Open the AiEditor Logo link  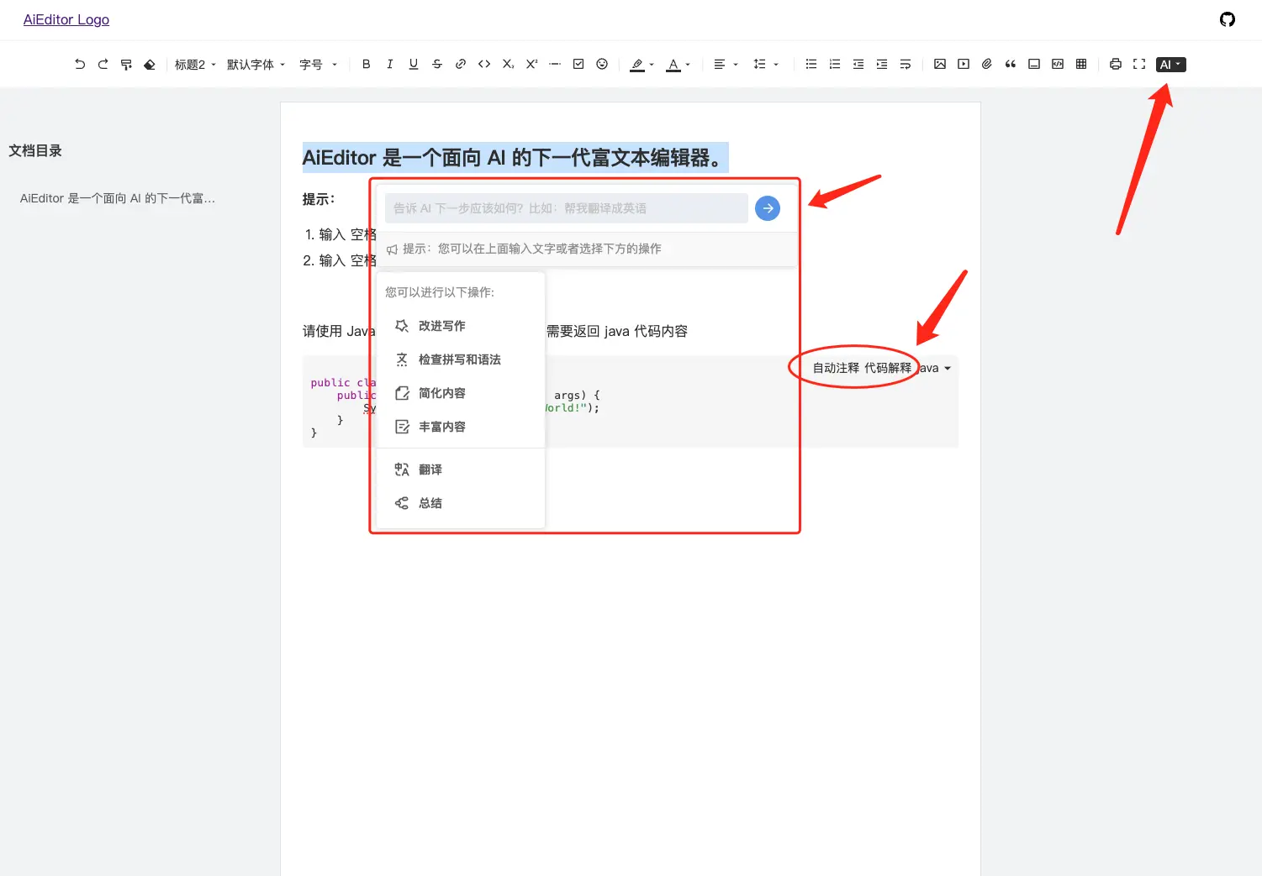(66, 19)
